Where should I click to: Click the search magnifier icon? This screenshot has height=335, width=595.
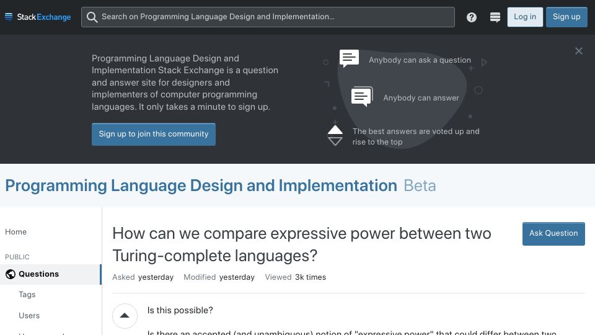(92, 17)
